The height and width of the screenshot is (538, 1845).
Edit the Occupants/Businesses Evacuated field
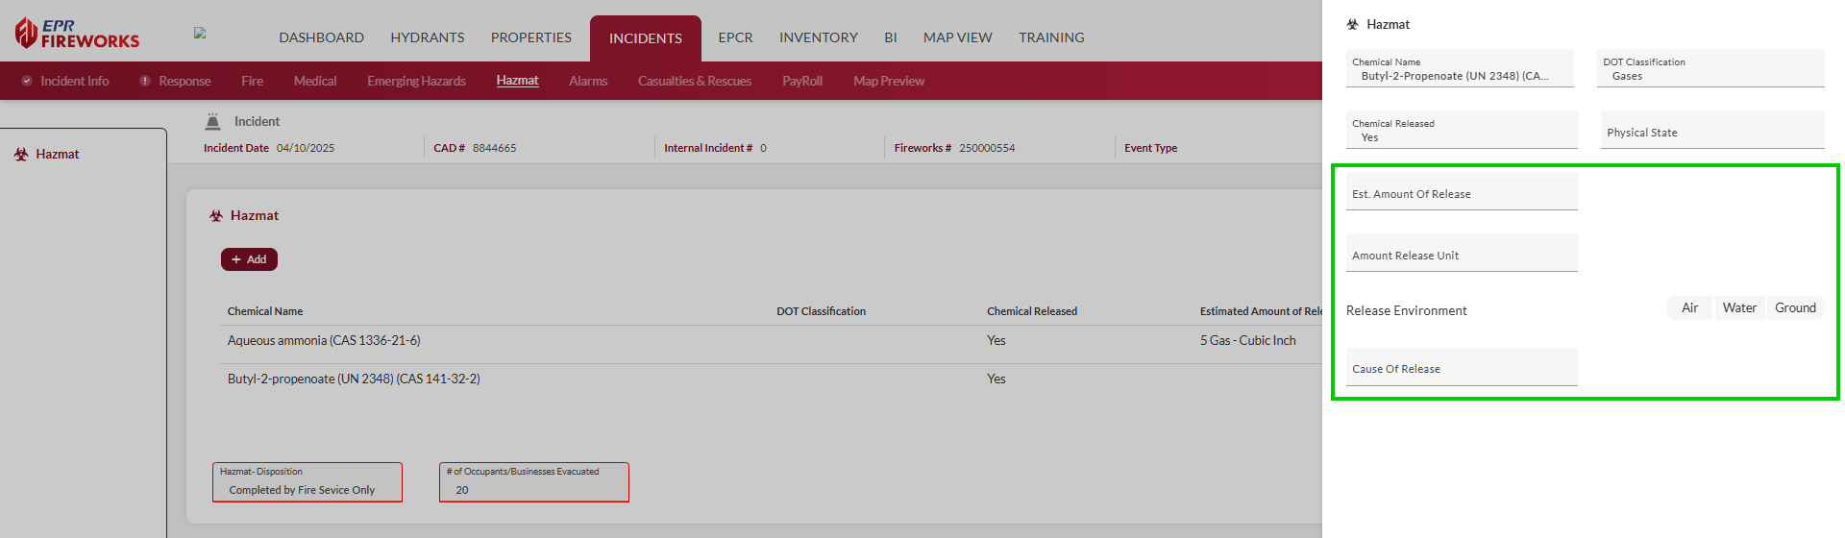[x=533, y=489]
